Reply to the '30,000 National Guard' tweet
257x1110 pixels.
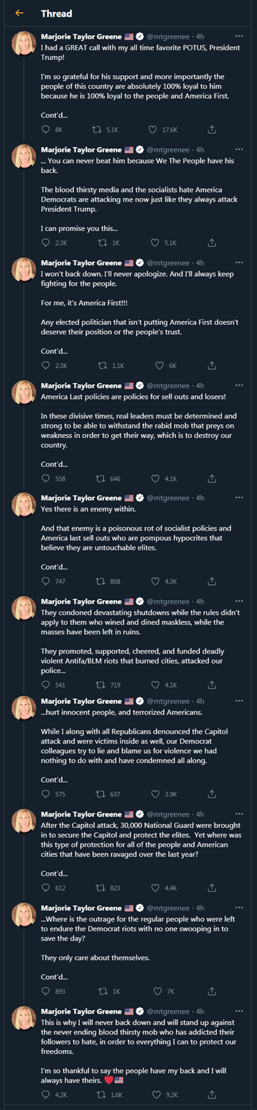point(46,888)
